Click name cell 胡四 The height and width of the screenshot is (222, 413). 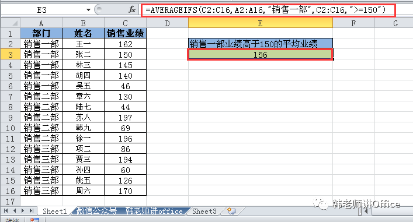(x=83, y=75)
